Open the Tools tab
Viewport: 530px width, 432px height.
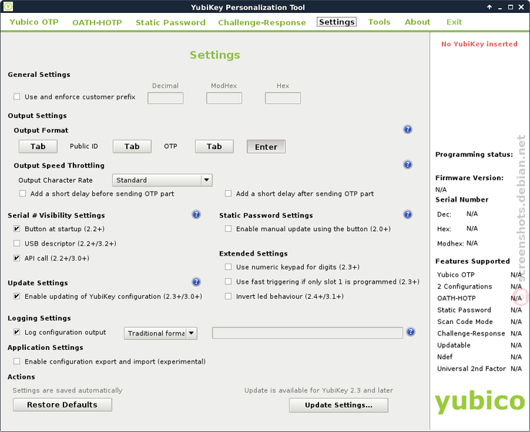point(379,22)
